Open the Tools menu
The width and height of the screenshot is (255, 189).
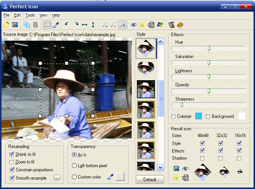(30, 15)
